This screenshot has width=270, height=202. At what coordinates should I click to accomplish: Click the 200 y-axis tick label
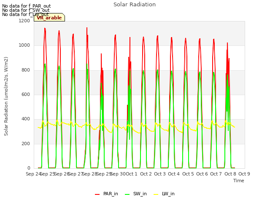pyautogui.click(x=26, y=144)
